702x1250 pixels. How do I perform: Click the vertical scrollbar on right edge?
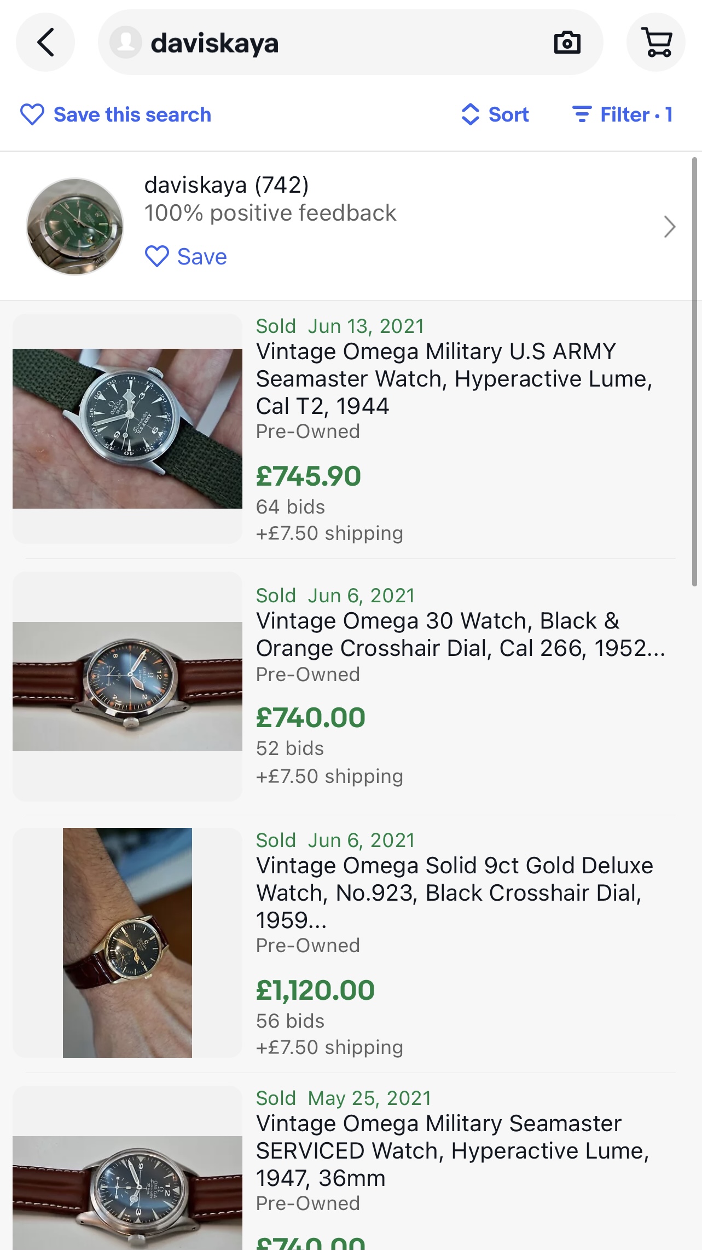coord(694,372)
